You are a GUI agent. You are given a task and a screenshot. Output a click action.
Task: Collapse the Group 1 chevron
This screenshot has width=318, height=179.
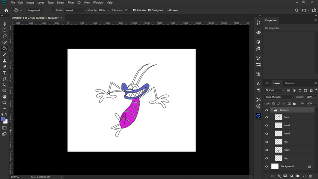(272, 110)
